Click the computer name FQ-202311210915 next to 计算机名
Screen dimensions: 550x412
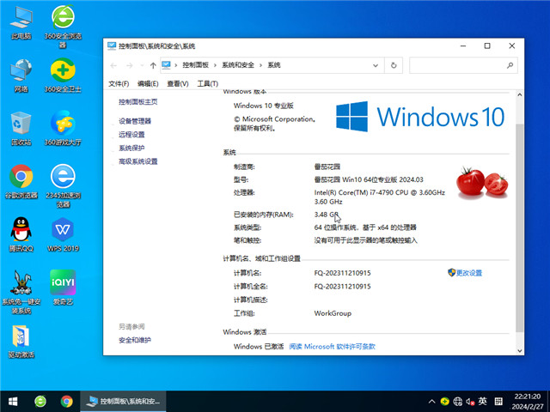click(342, 273)
